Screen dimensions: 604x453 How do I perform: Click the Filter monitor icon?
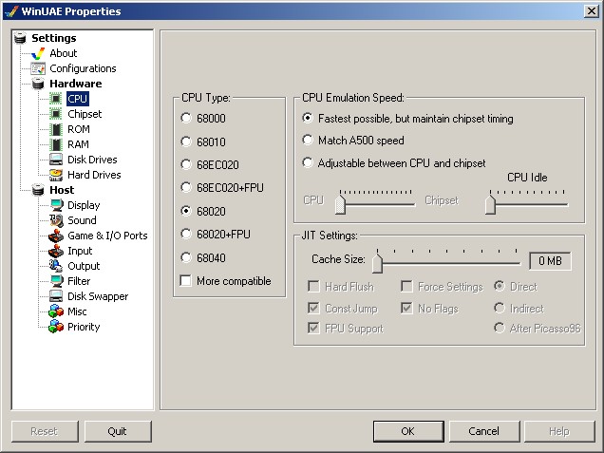coord(57,281)
